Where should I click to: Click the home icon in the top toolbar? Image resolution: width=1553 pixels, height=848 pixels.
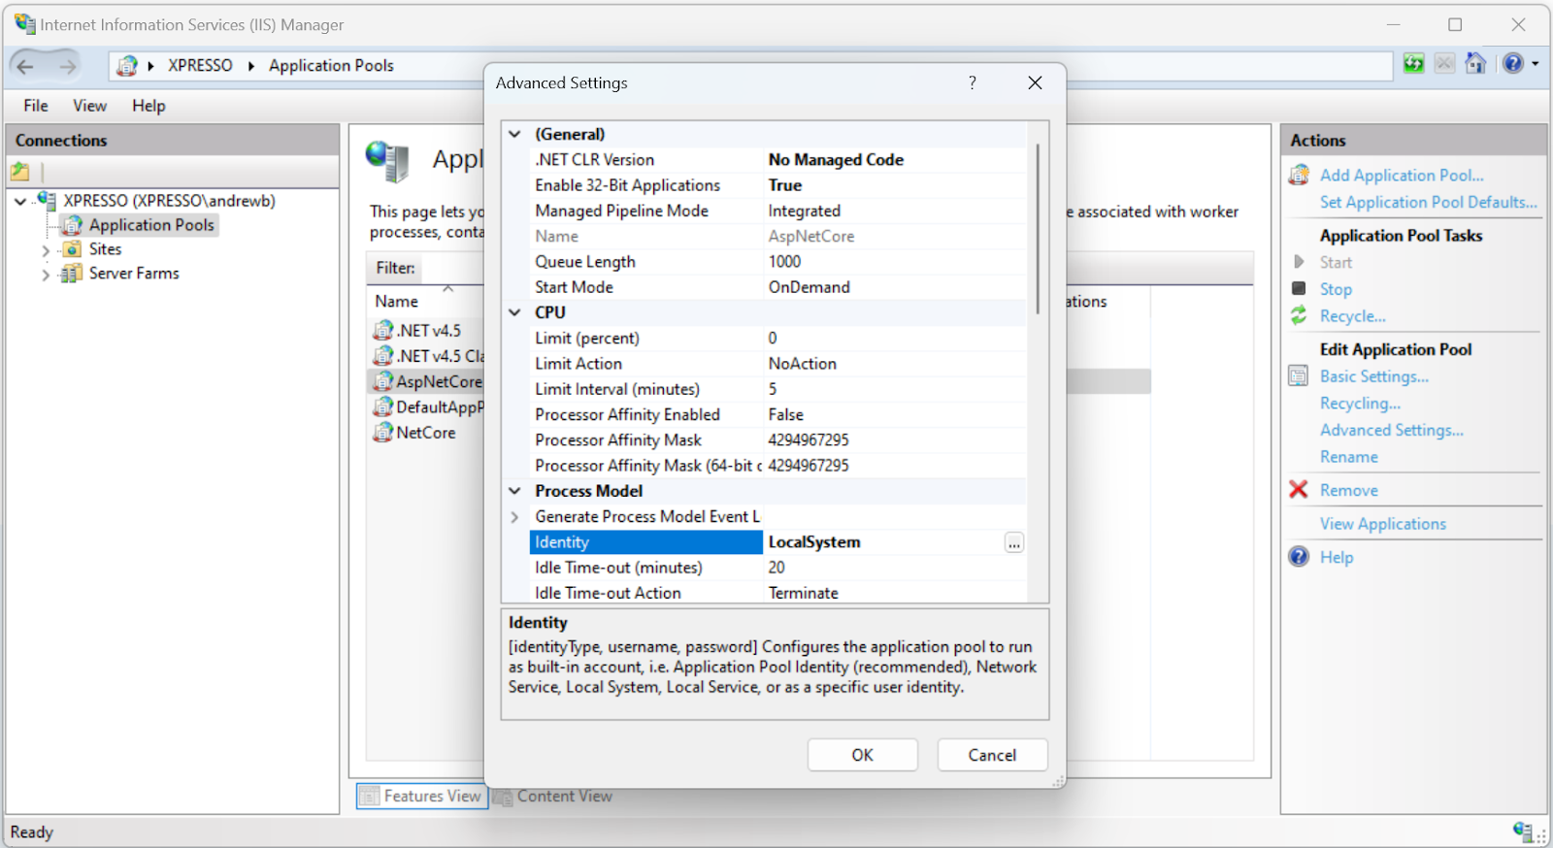click(x=1475, y=64)
